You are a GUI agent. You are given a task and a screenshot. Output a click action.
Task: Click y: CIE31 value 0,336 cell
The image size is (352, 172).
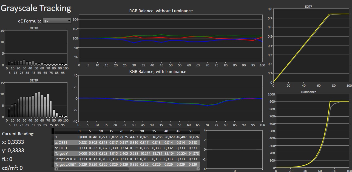click(x=144, y=148)
